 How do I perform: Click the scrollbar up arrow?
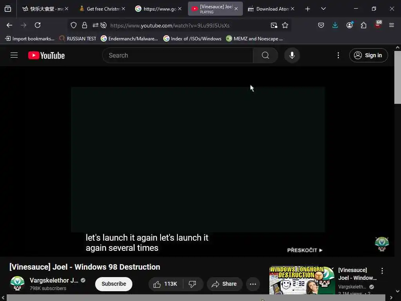tap(397, 47)
